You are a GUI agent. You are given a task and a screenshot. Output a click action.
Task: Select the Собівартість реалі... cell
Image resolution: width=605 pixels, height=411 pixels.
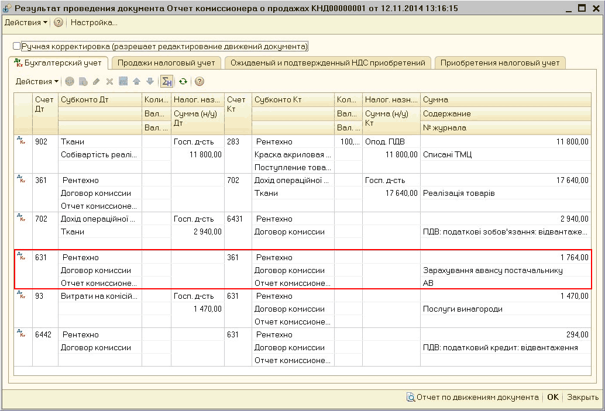coord(100,154)
